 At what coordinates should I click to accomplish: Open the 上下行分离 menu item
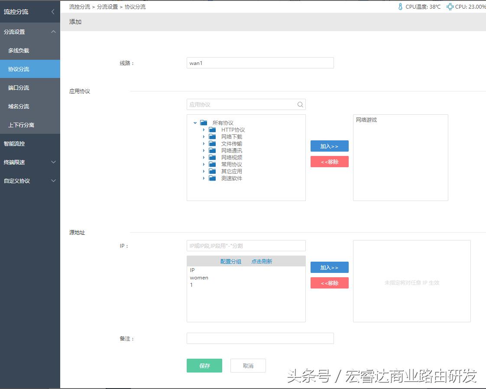(30, 125)
